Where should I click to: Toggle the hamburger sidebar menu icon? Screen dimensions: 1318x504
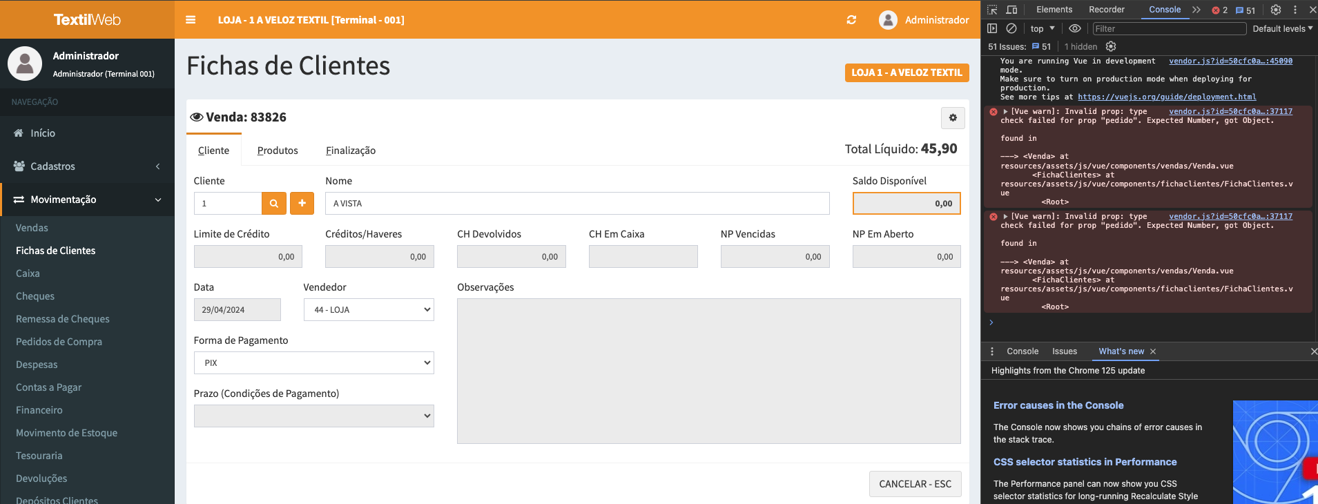pyautogui.click(x=191, y=20)
